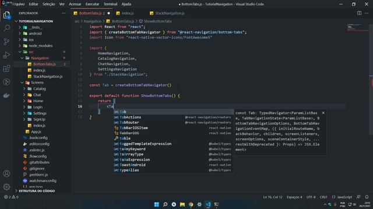Image resolution: width=373 pixels, height=209 pixels.
Task: Open Explorer panel More Actions ellipsis
Action: point(64,13)
